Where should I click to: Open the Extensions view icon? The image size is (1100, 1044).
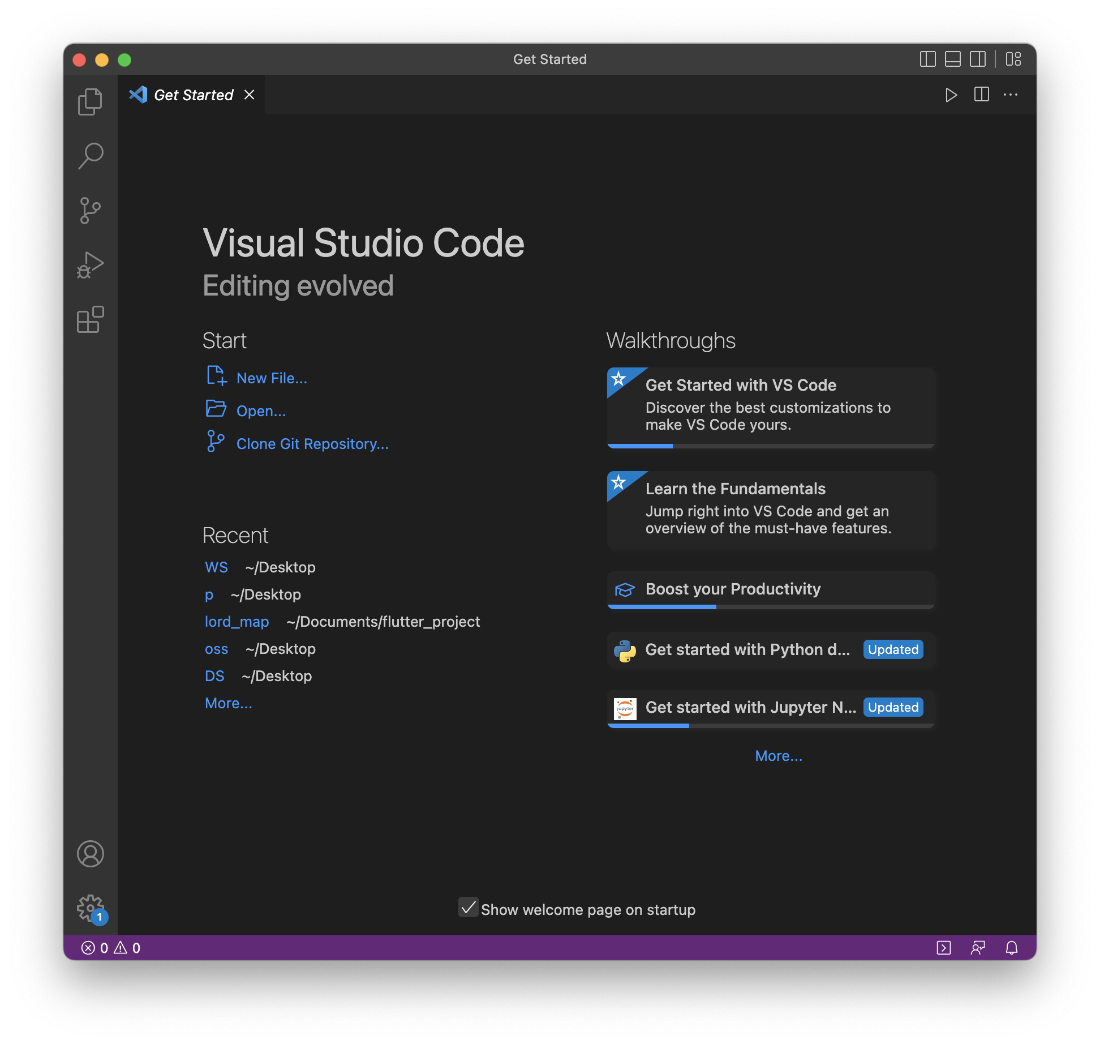click(x=90, y=320)
